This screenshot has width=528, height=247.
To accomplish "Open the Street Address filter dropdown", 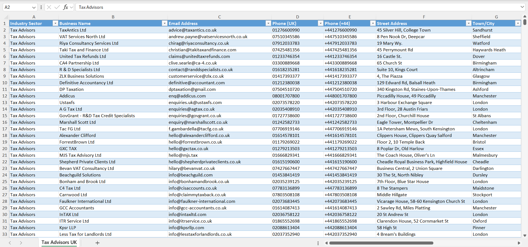I will (x=469, y=24).
